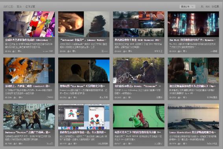Viewport: 223px width, 149px height.
Task: Click the author name on the first card
Action: [x=48, y=51]
